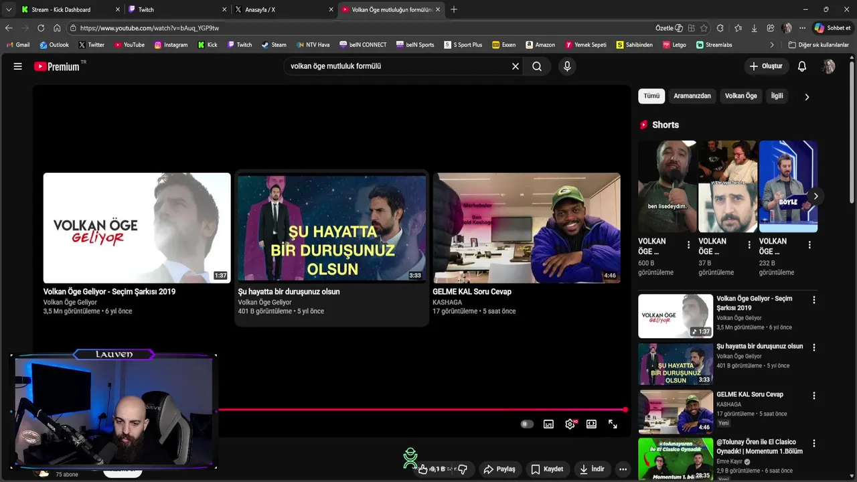This screenshot has height=482, width=857.
Task: Open sidebar title 'GELME KAL Soru Cevap'
Action: tap(750, 394)
